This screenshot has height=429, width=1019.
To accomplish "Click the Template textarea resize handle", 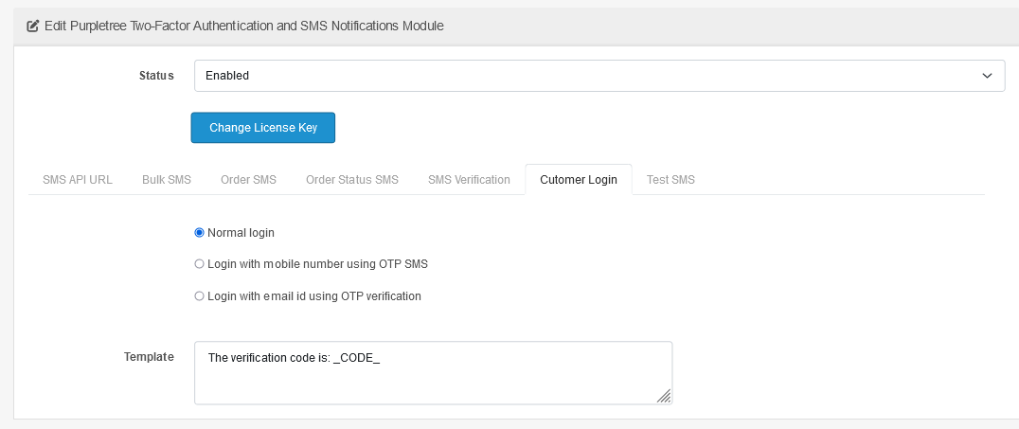I will click(664, 396).
